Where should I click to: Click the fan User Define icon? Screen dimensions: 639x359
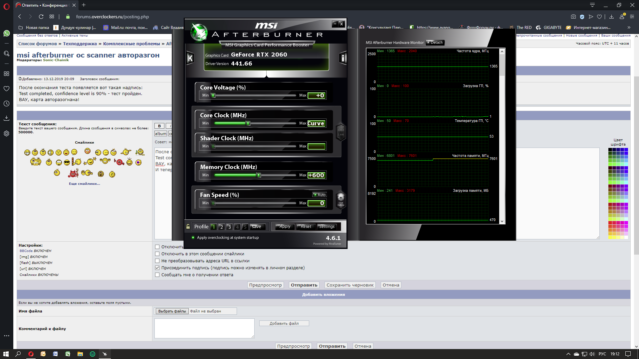341,199
